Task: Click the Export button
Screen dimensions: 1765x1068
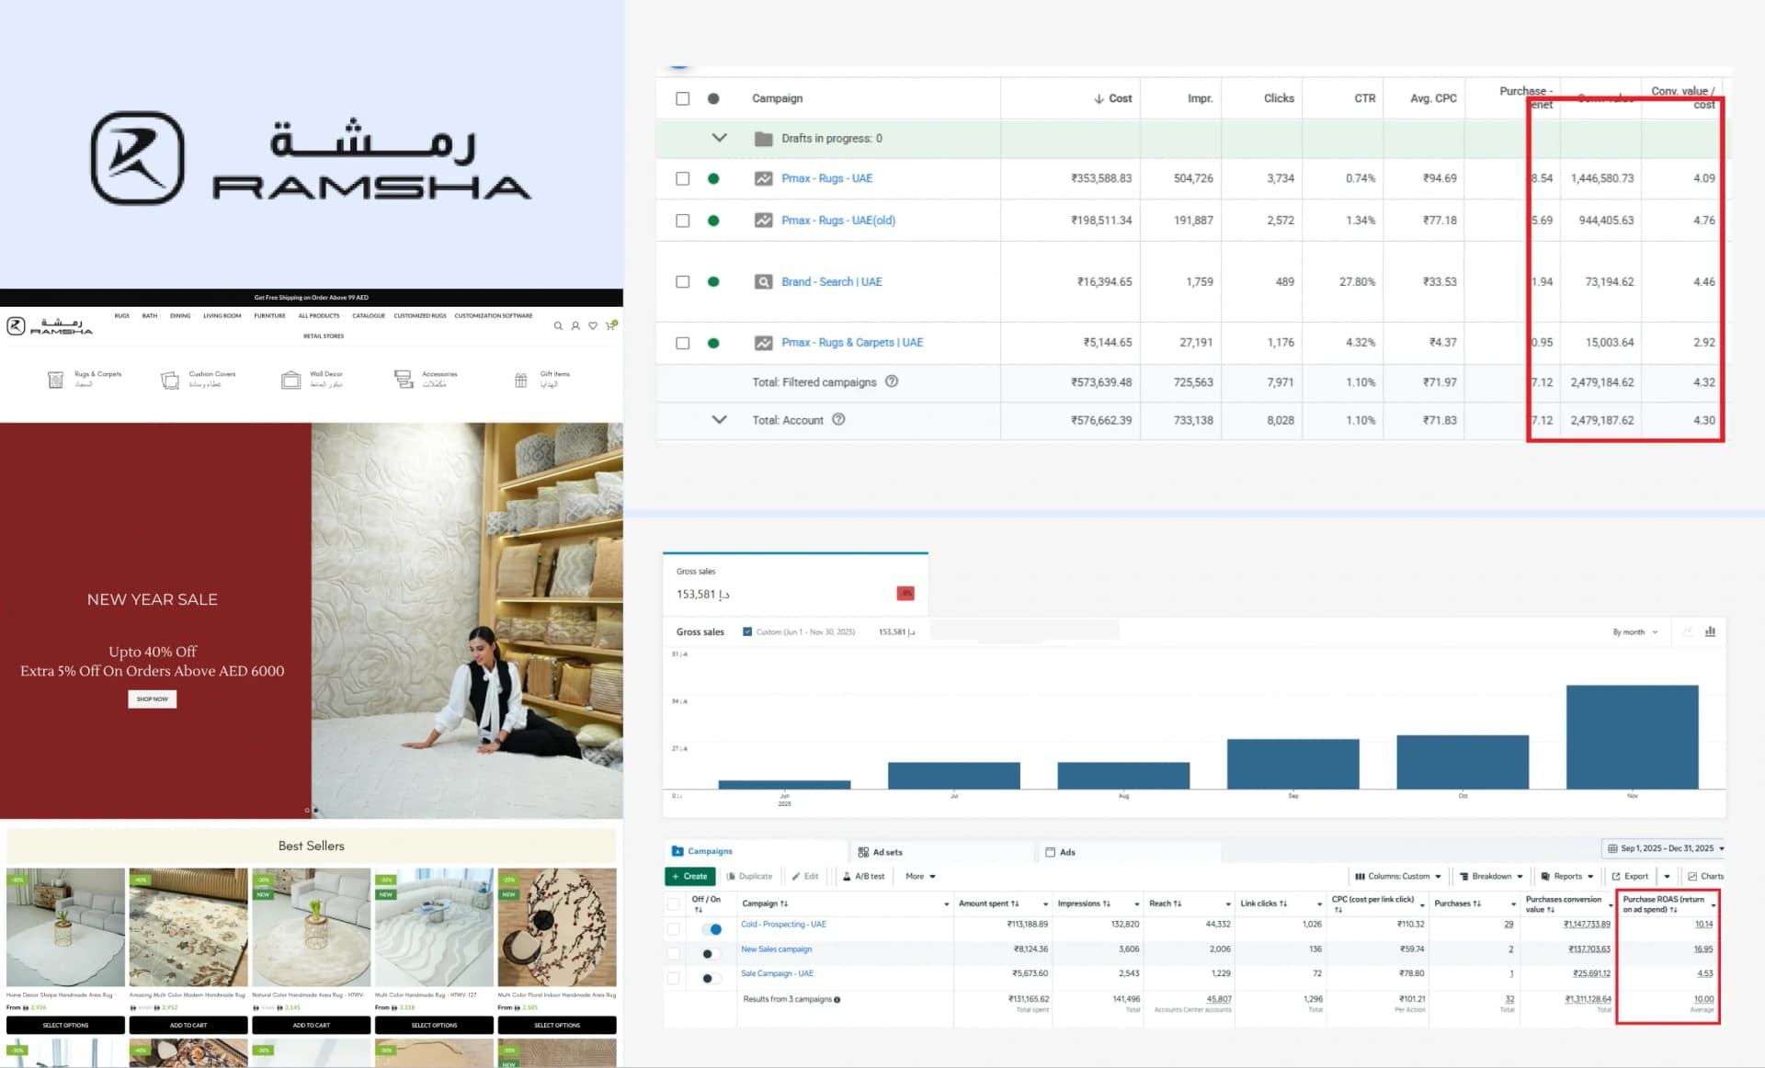Action: [1630, 876]
